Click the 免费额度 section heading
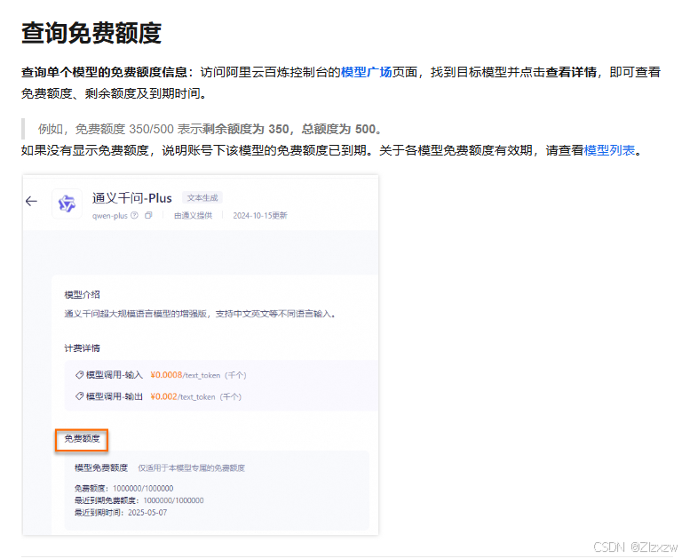Screen dimensions: 682x559 [x=83, y=438]
